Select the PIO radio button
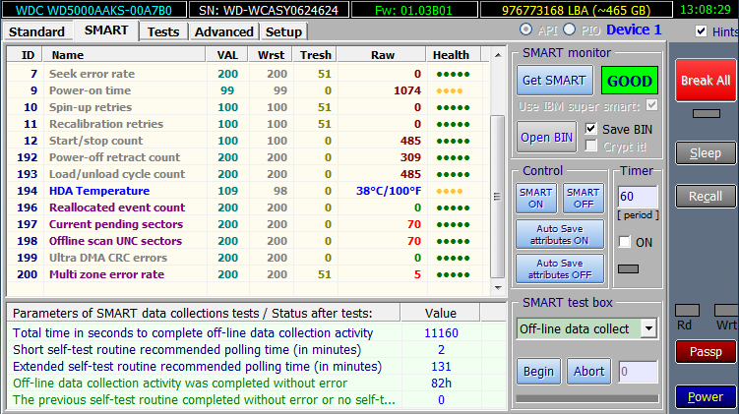 570,30
